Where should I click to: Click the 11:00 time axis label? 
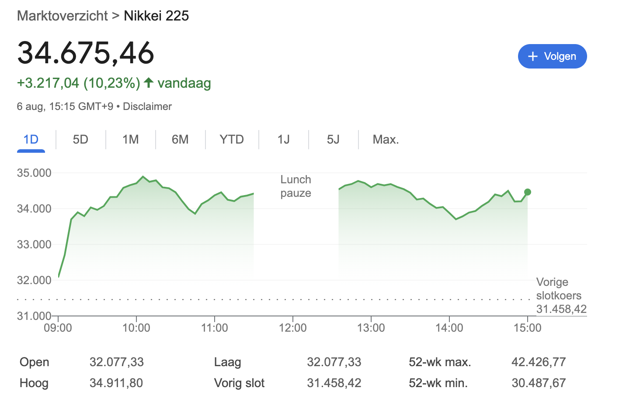[x=214, y=328]
